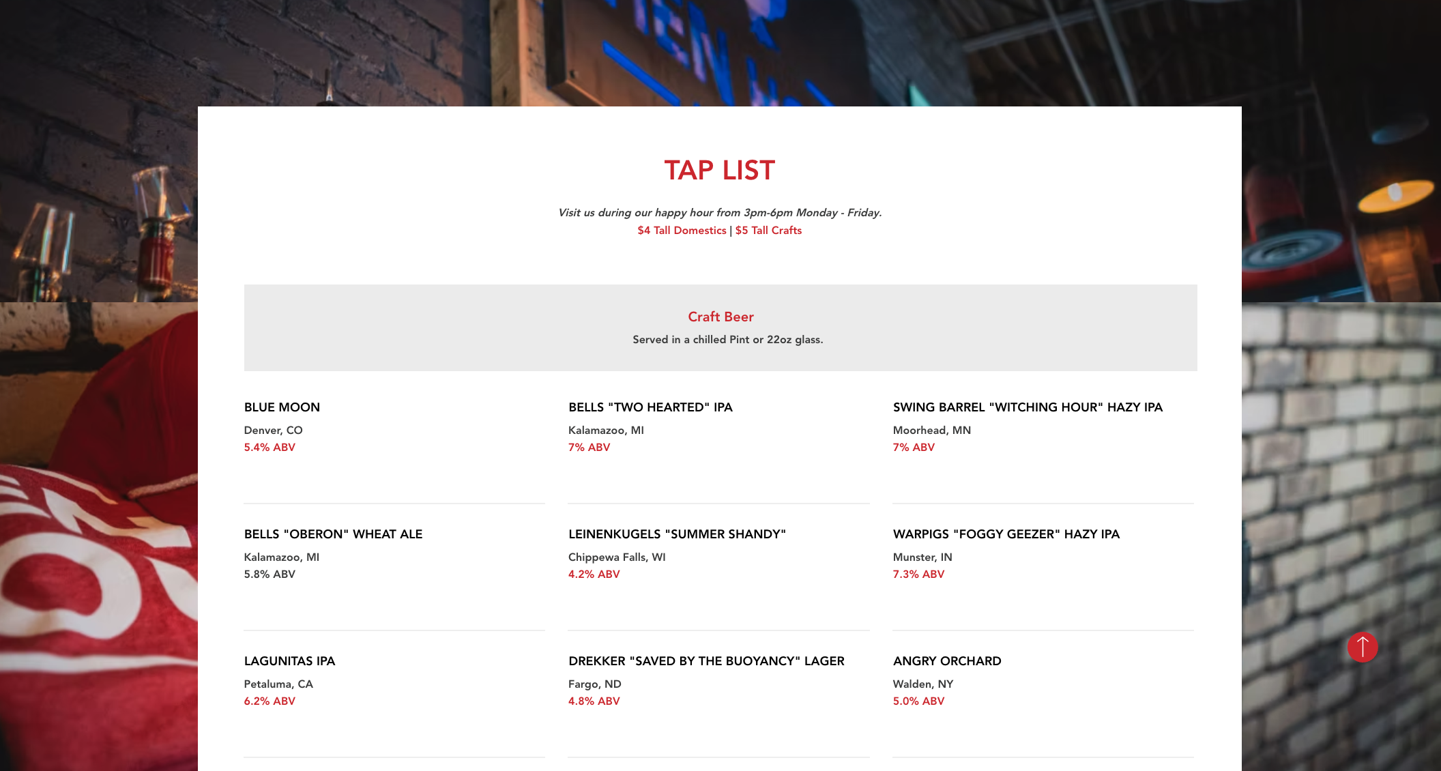Click the 5.0% ABV label for Angry Orchard
This screenshot has height=771, width=1441.
tap(918, 701)
